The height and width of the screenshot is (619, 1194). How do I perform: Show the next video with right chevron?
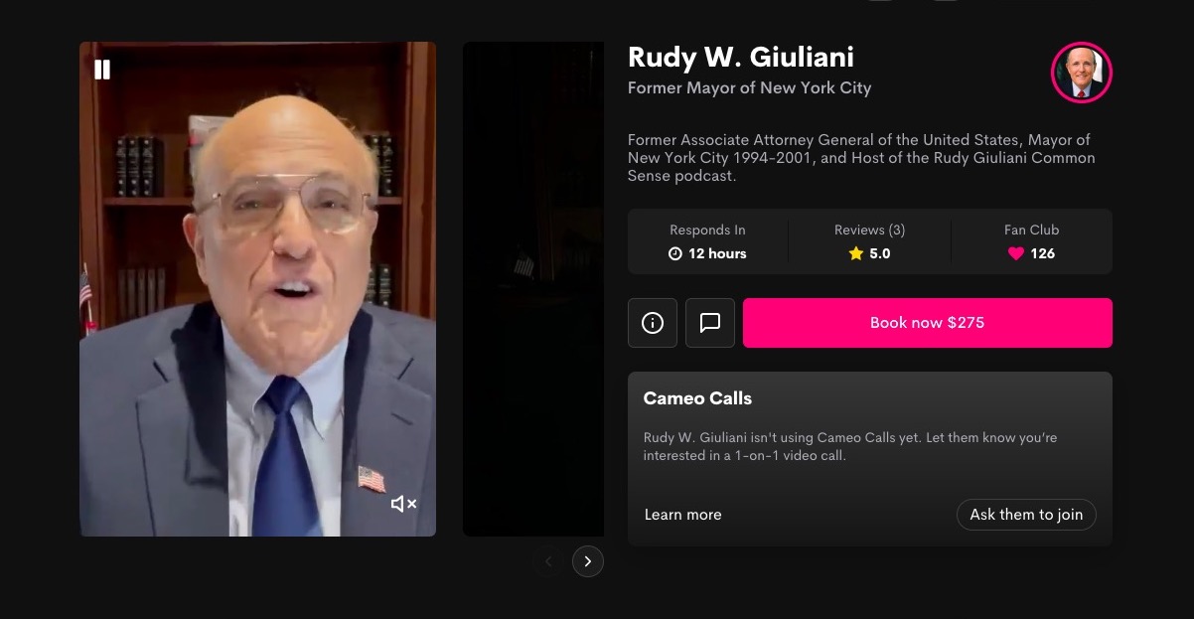tap(588, 561)
